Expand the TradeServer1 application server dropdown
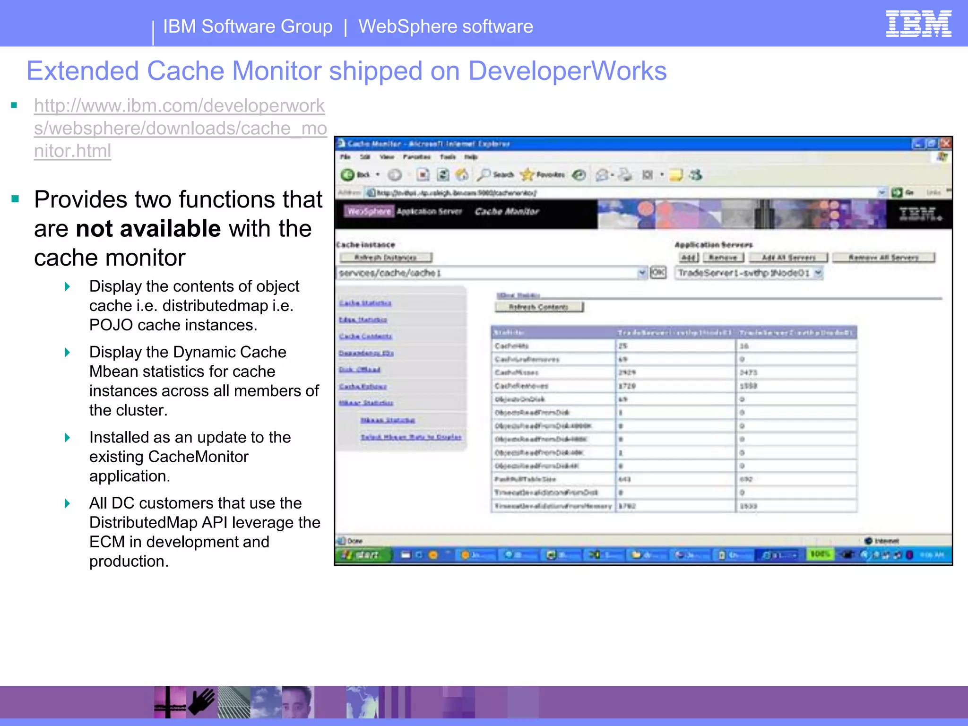This screenshot has height=726, width=968. pyautogui.click(x=818, y=273)
